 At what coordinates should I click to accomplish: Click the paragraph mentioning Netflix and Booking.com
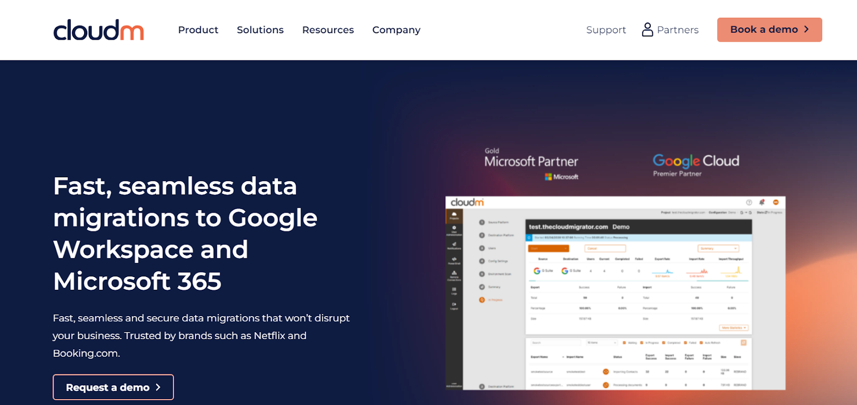201,335
